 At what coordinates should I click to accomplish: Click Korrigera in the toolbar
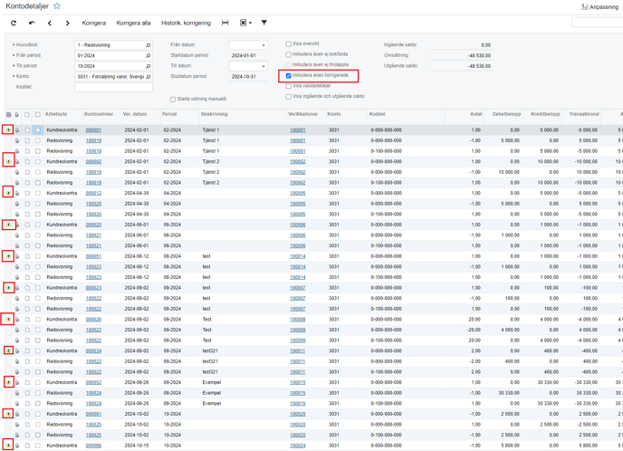pos(94,23)
